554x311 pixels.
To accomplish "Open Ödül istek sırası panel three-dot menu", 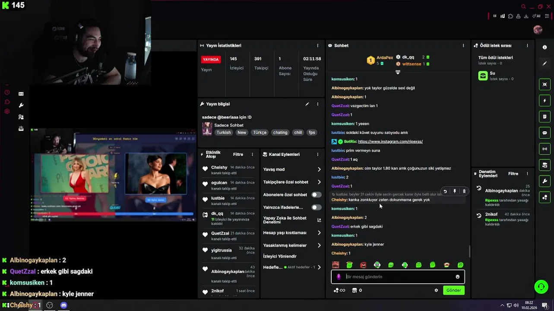I will tap(527, 45).
